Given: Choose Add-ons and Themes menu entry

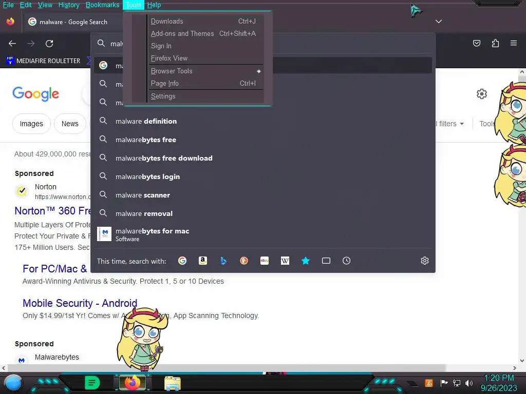Looking at the screenshot, I should (x=205, y=33).
